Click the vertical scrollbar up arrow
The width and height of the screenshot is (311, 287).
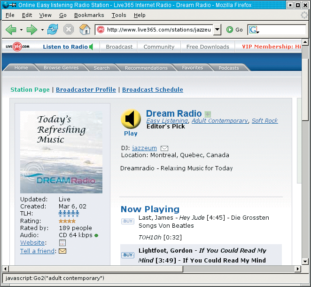pyautogui.click(x=305, y=42)
